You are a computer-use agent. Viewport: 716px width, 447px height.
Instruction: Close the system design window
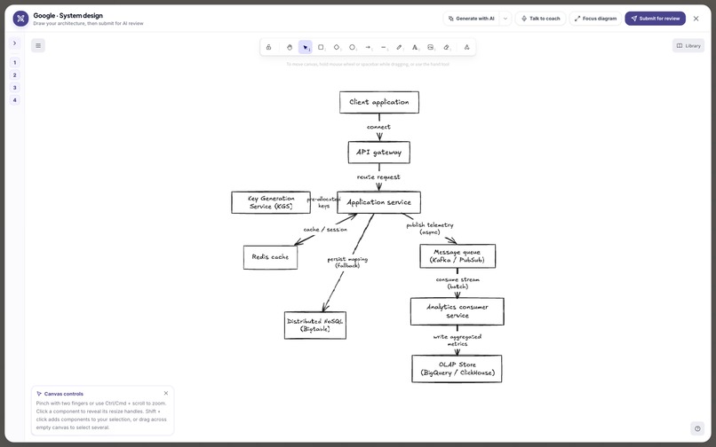click(696, 19)
